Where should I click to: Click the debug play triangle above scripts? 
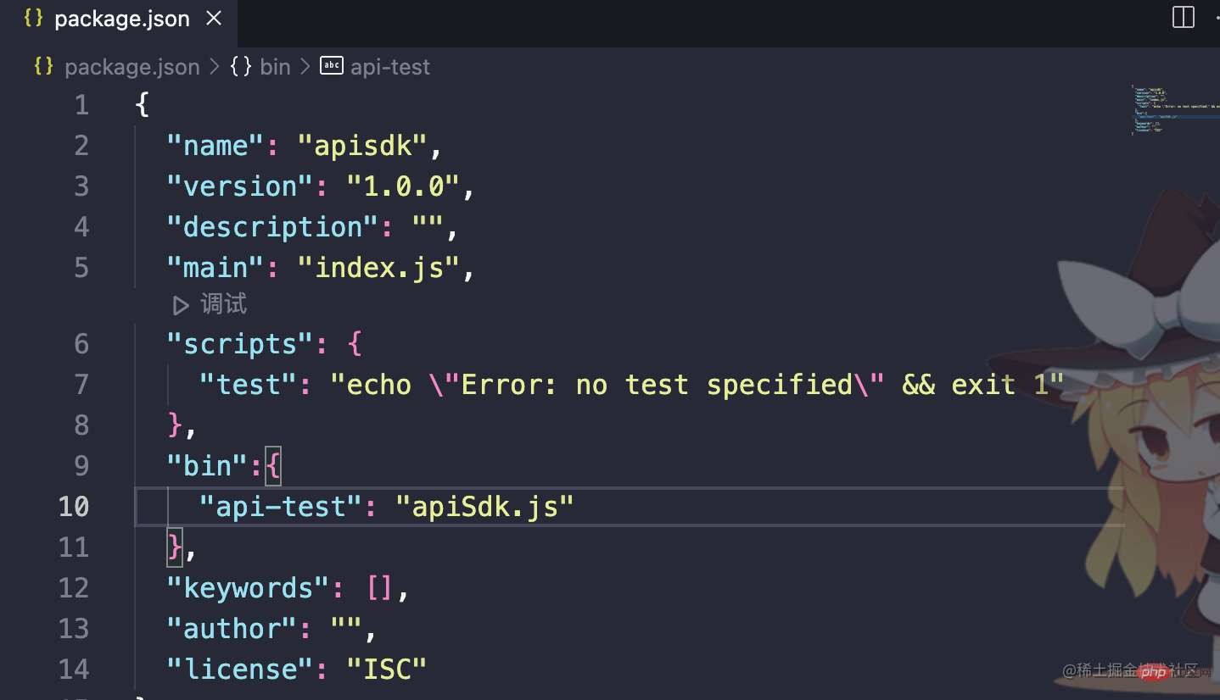click(x=181, y=304)
